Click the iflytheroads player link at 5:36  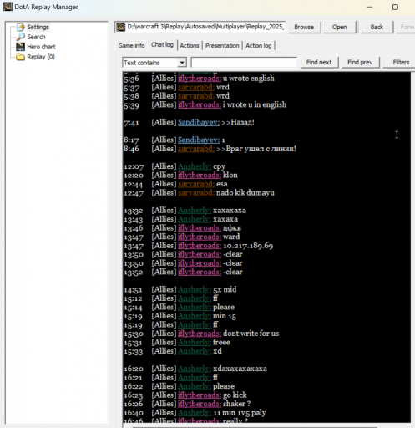tap(200, 79)
